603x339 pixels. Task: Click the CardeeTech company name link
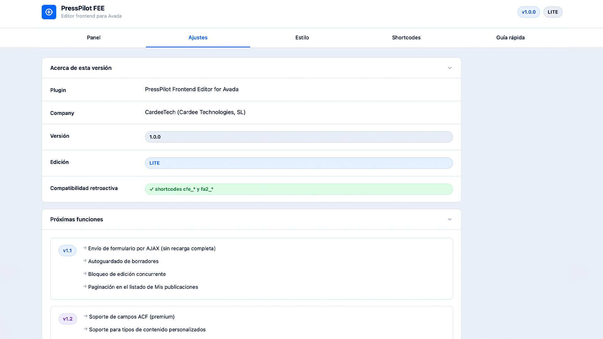(195, 112)
